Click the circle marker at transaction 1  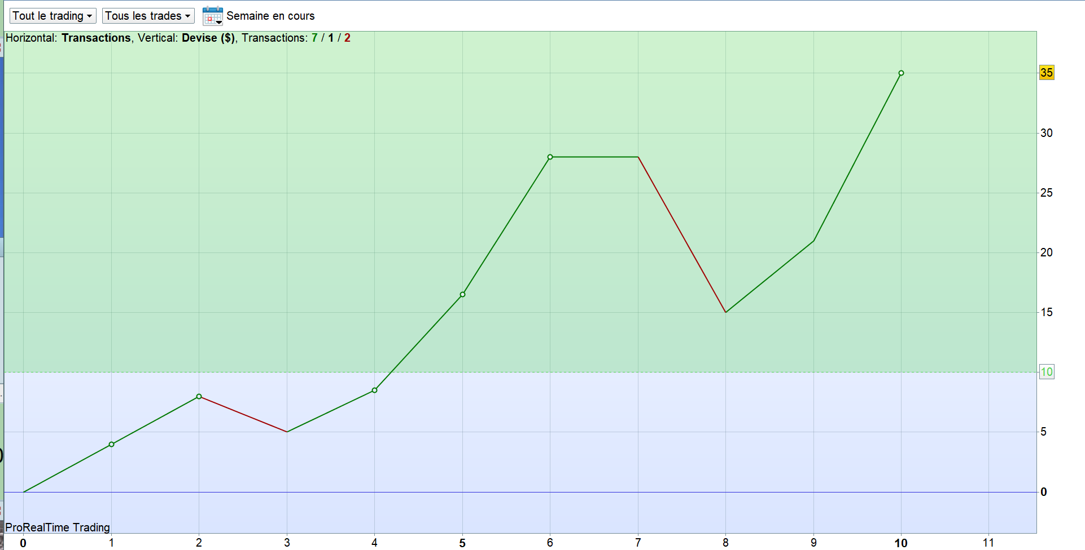[111, 445]
